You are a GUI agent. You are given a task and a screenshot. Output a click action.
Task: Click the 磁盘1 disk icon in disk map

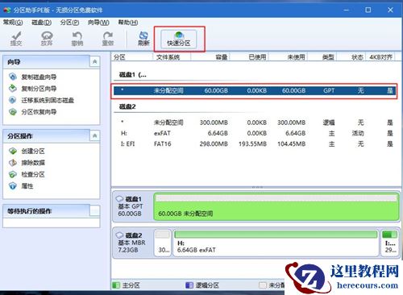point(119,199)
